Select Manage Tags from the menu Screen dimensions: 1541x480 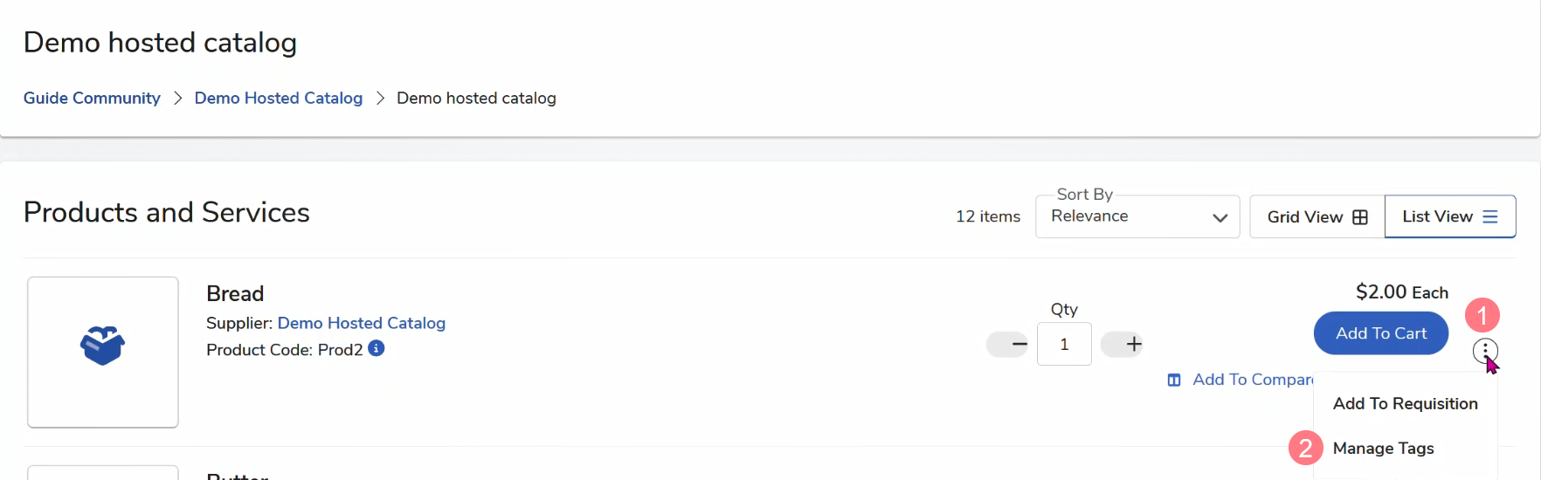pyautogui.click(x=1383, y=448)
